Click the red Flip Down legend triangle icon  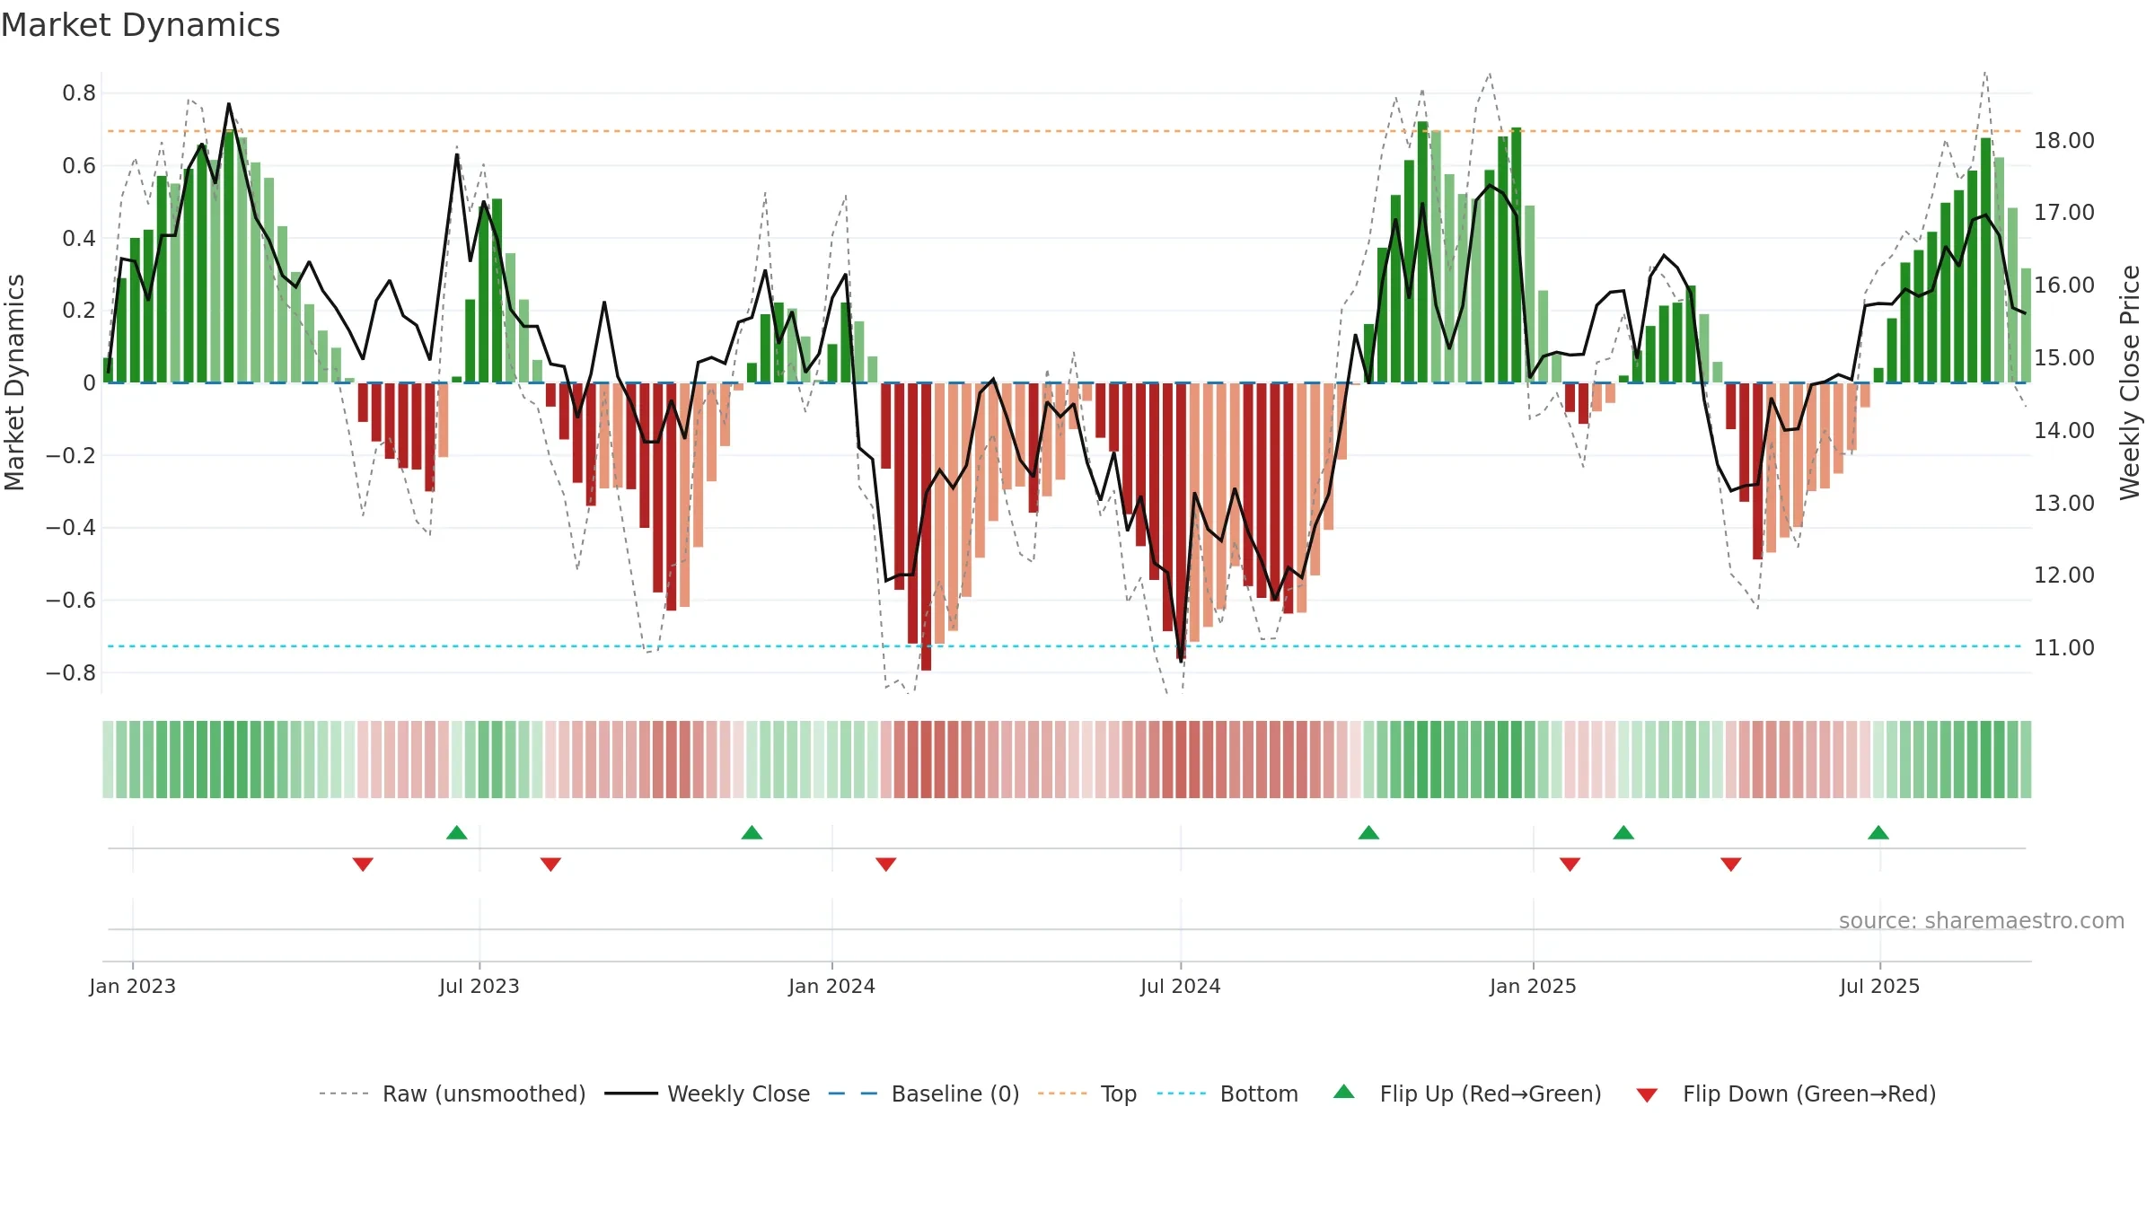point(1647,1095)
